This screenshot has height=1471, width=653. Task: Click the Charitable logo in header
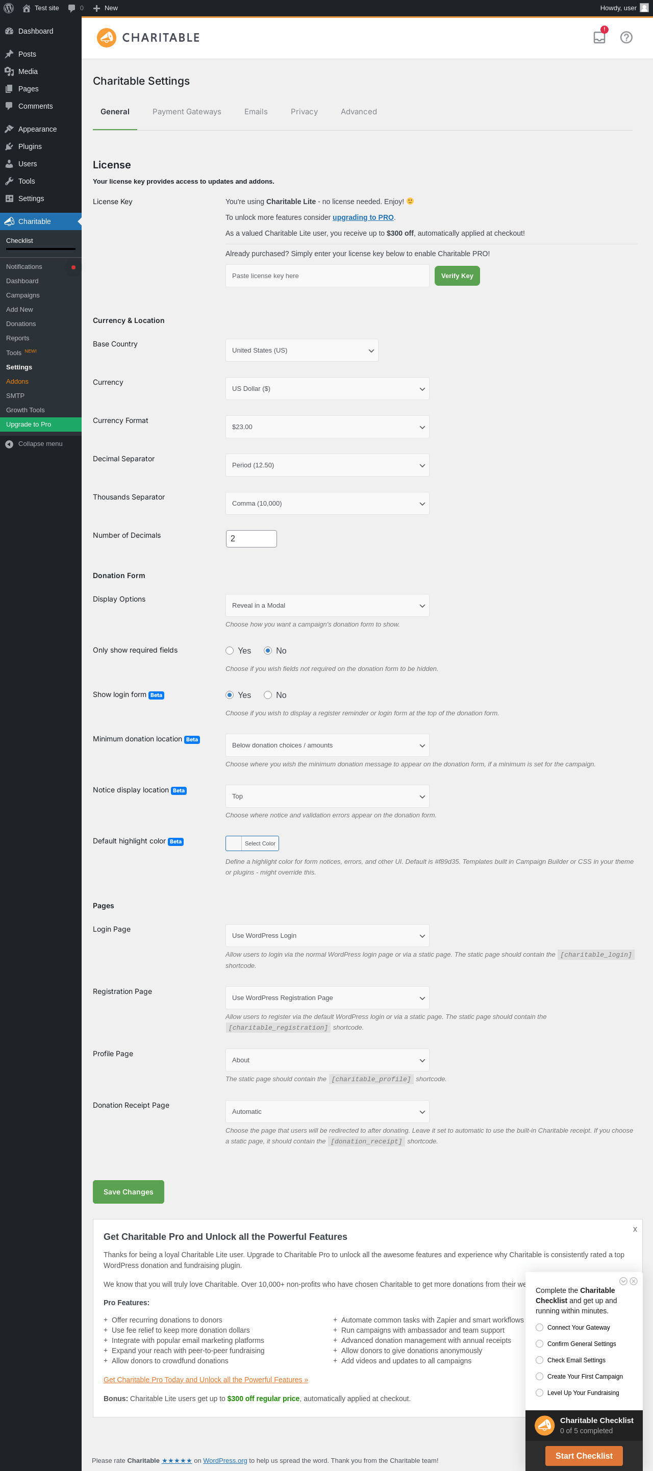tap(148, 38)
